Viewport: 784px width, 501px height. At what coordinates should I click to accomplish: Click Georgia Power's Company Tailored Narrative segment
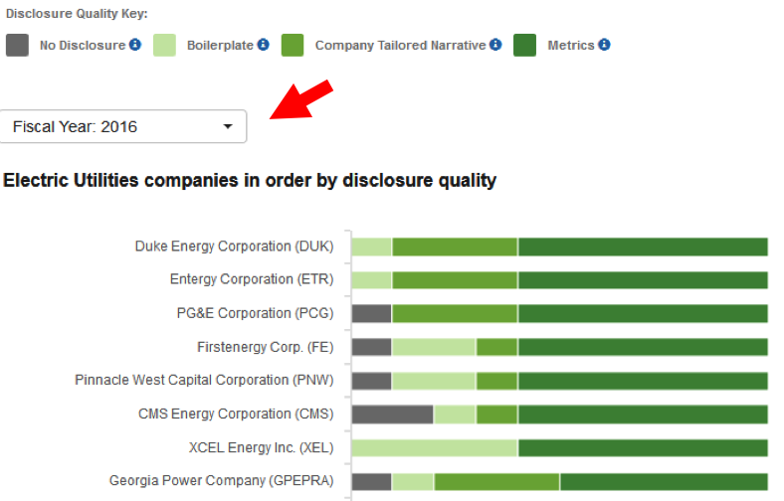point(496,481)
